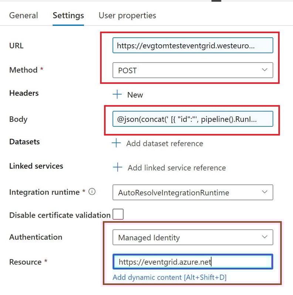
Task: Select the Settings tab
Action: [x=68, y=16]
